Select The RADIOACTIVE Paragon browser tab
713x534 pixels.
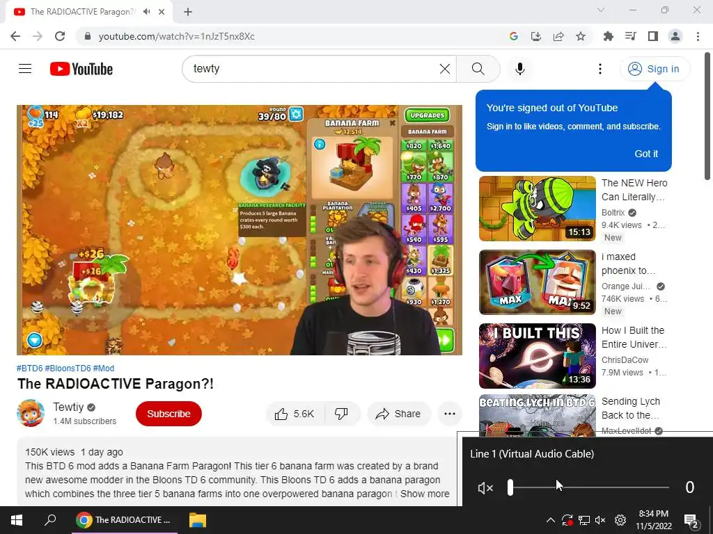pyautogui.click(x=89, y=12)
